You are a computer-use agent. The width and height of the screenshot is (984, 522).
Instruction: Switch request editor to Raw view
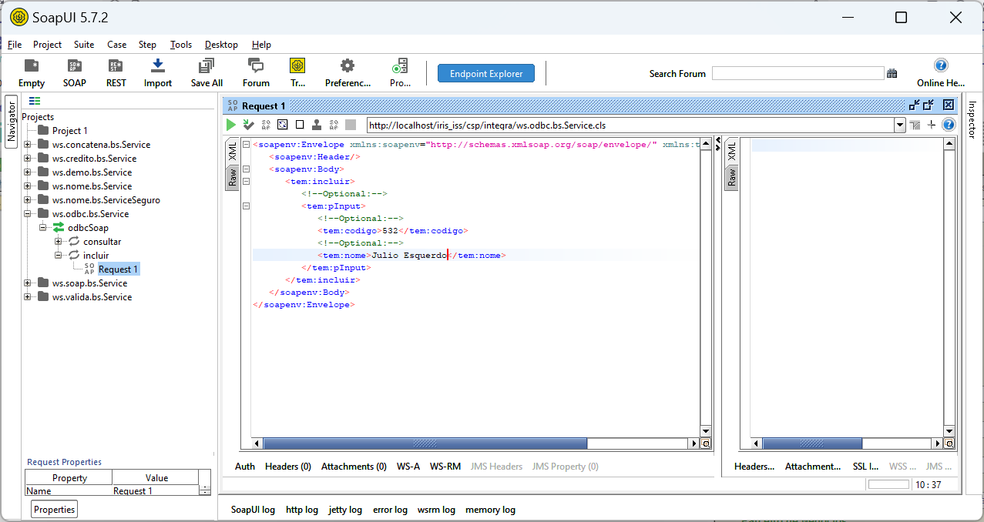231,178
